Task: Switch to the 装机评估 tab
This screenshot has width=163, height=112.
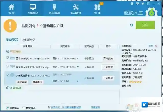Action: tap(29, 40)
